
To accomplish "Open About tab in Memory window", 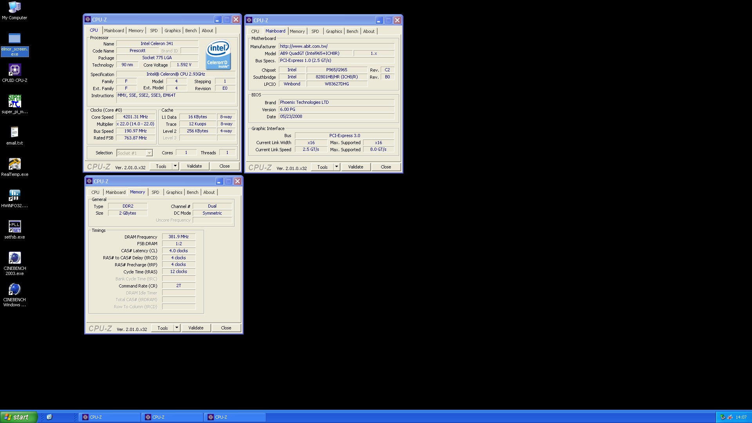I will pyautogui.click(x=209, y=192).
